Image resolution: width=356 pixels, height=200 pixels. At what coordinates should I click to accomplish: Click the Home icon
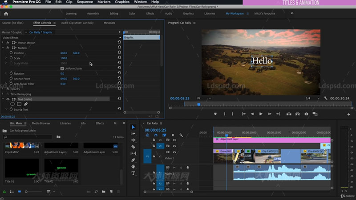(x=6, y=14)
